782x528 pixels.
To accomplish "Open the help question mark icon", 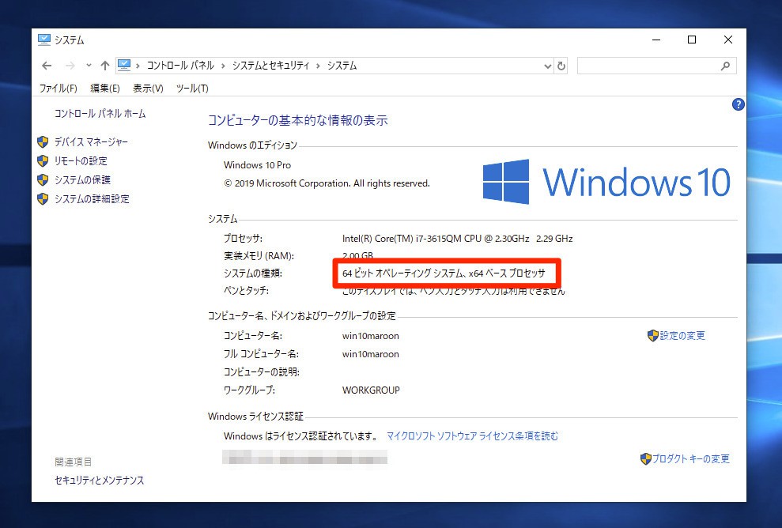I will pos(738,104).
